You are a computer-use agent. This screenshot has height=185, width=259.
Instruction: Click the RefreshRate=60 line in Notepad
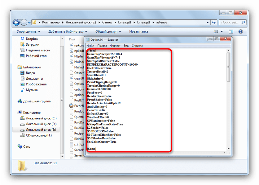coord(98,114)
